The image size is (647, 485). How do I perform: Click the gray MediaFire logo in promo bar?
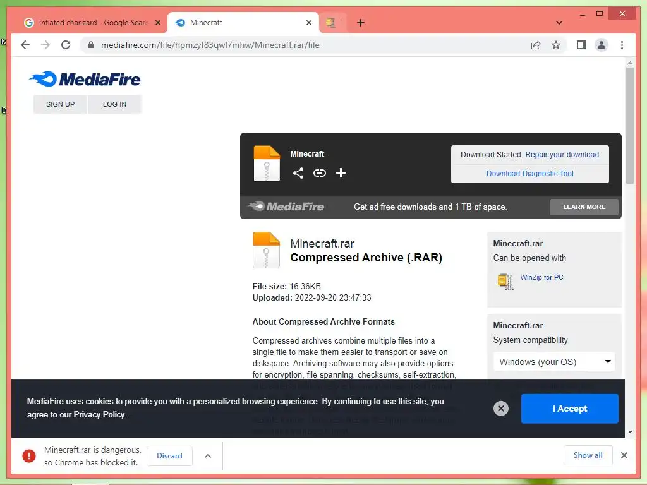[286, 207]
